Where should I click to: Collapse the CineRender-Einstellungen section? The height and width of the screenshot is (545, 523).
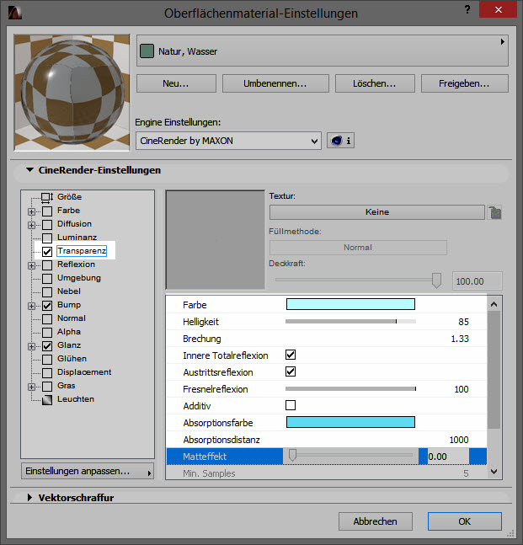[x=29, y=170]
